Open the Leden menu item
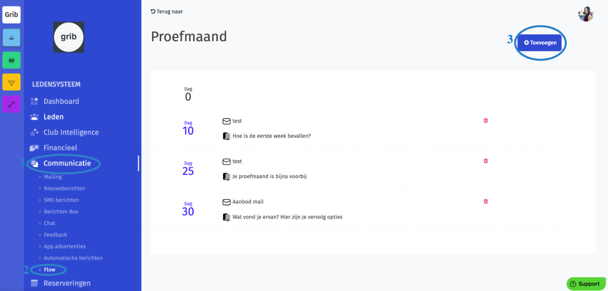The height and width of the screenshot is (291, 608). (53, 117)
